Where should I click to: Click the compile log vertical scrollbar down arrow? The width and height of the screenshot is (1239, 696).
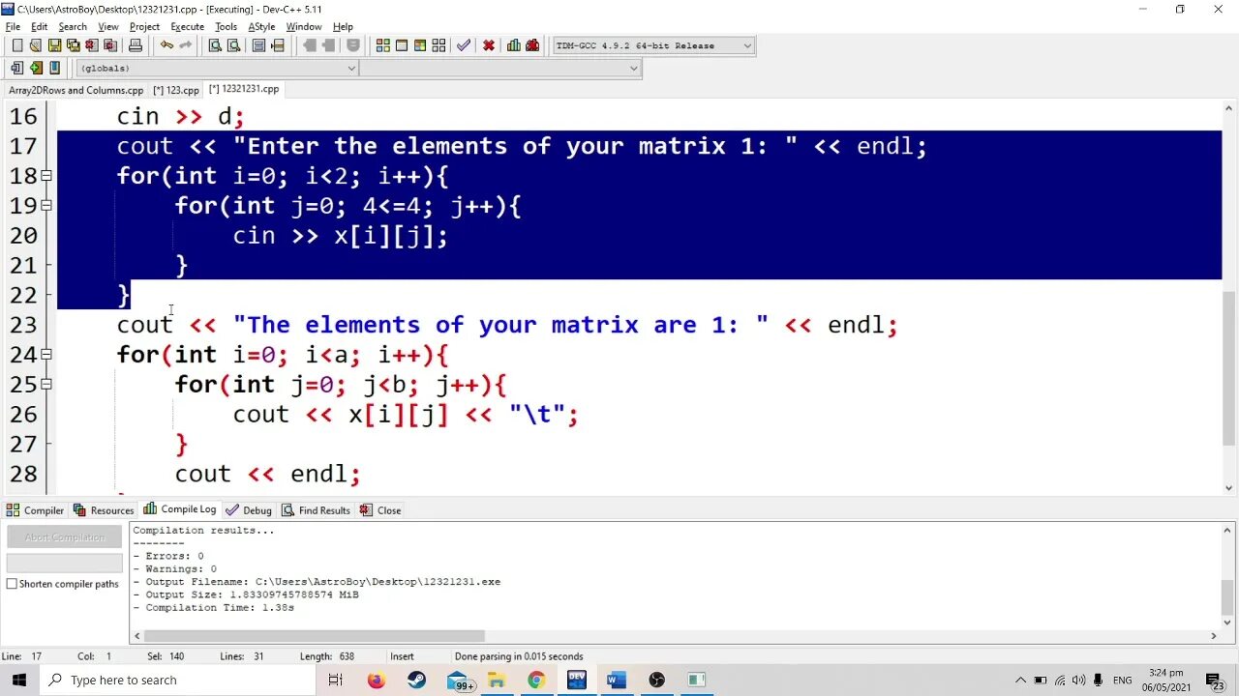click(x=1229, y=623)
